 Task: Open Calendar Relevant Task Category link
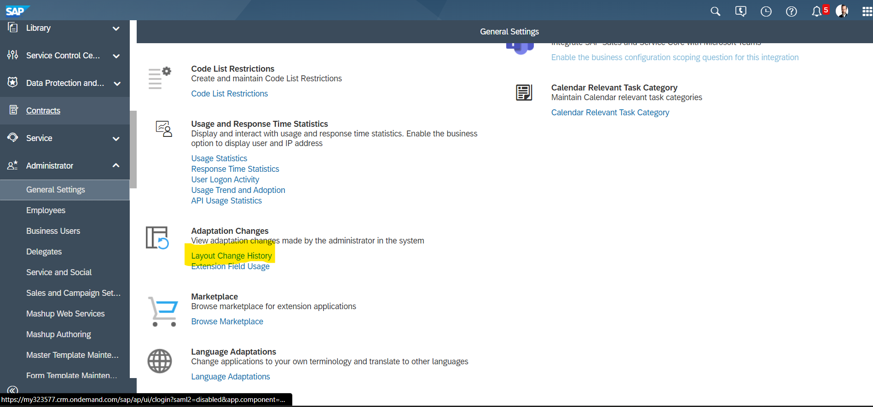point(610,113)
